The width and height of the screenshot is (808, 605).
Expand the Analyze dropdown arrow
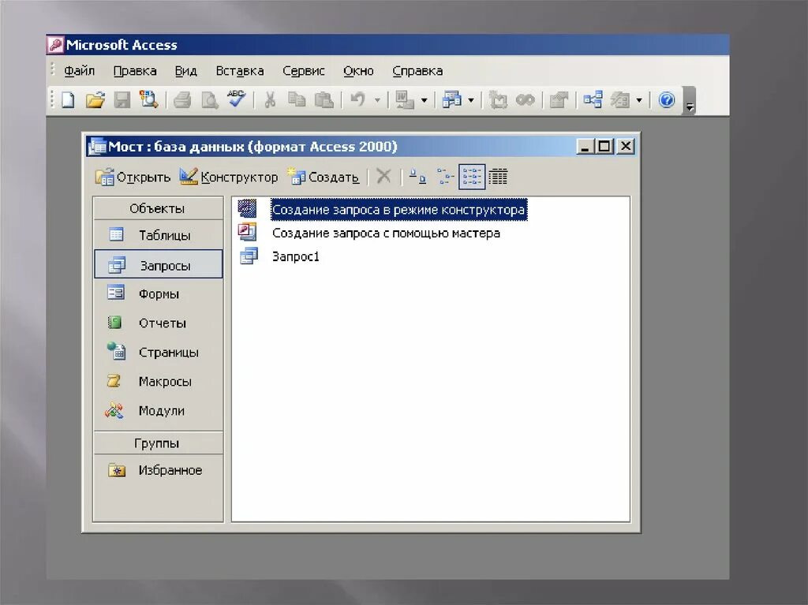(471, 100)
